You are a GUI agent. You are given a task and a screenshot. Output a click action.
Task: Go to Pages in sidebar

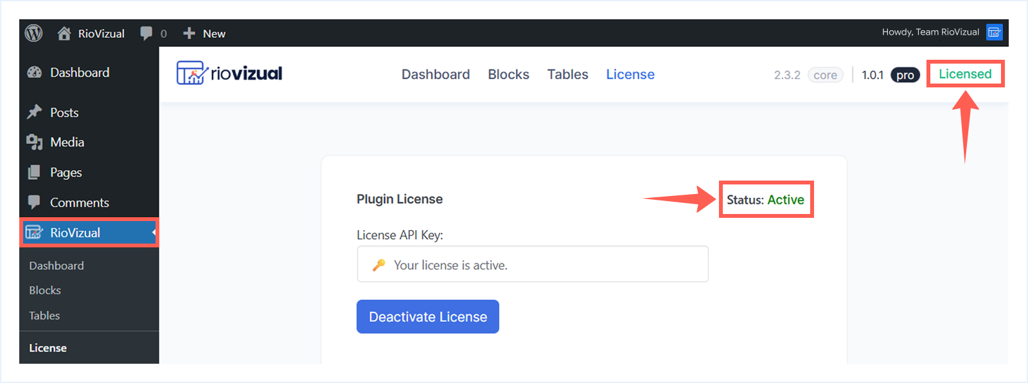click(x=66, y=172)
